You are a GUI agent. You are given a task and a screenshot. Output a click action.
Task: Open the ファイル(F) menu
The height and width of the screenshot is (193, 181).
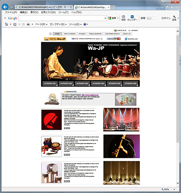click(x=11, y=12)
